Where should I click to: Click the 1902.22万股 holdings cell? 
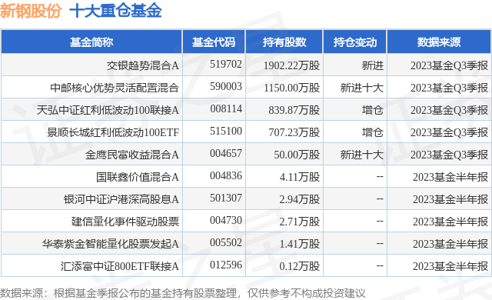pyautogui.click(x=291, y=65)
